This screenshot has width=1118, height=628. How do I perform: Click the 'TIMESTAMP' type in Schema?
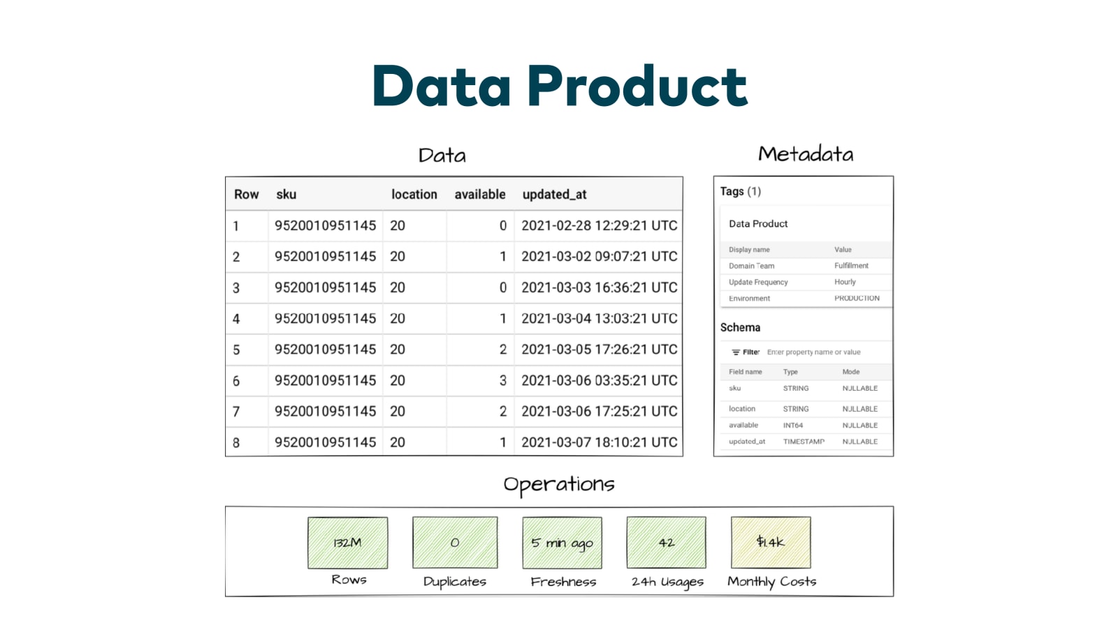[x=804, y=442]
